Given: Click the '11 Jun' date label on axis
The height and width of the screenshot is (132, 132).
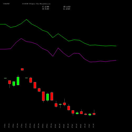Looking at the screenshot, I should tap(5, 126).
